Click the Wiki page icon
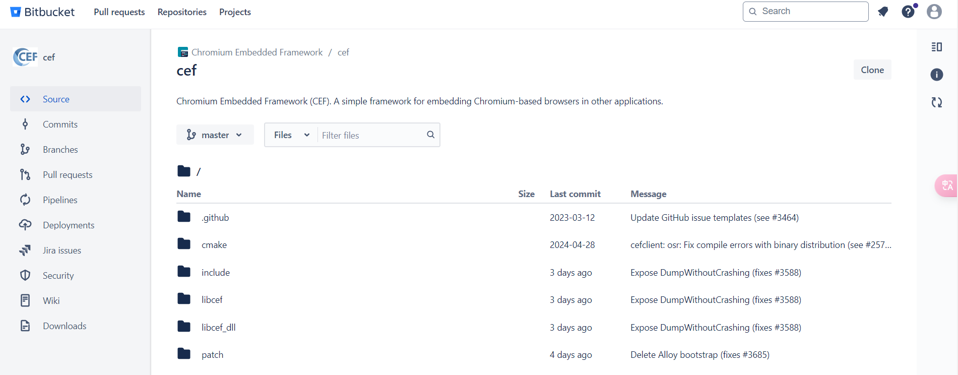 (x=25, y=301)
